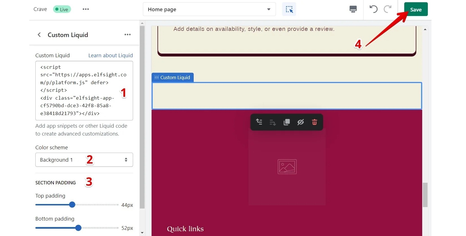Open the section options three-dot menu

pos(127,35)
